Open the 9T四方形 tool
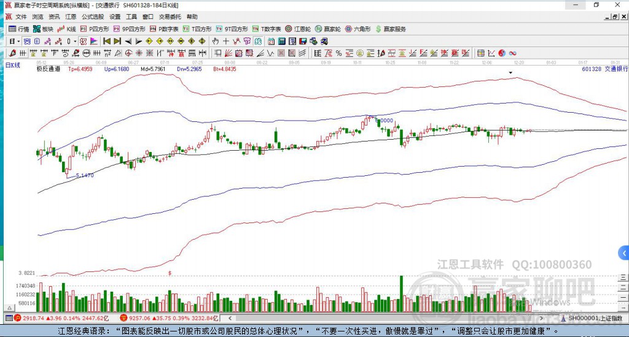 (232, 29)
